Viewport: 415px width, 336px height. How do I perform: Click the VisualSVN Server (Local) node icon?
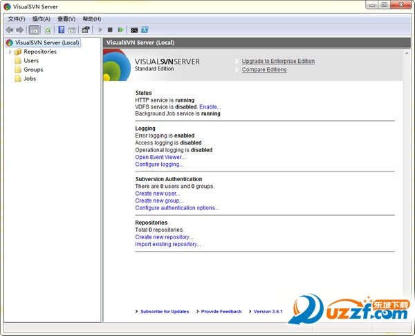pos(10,43)
